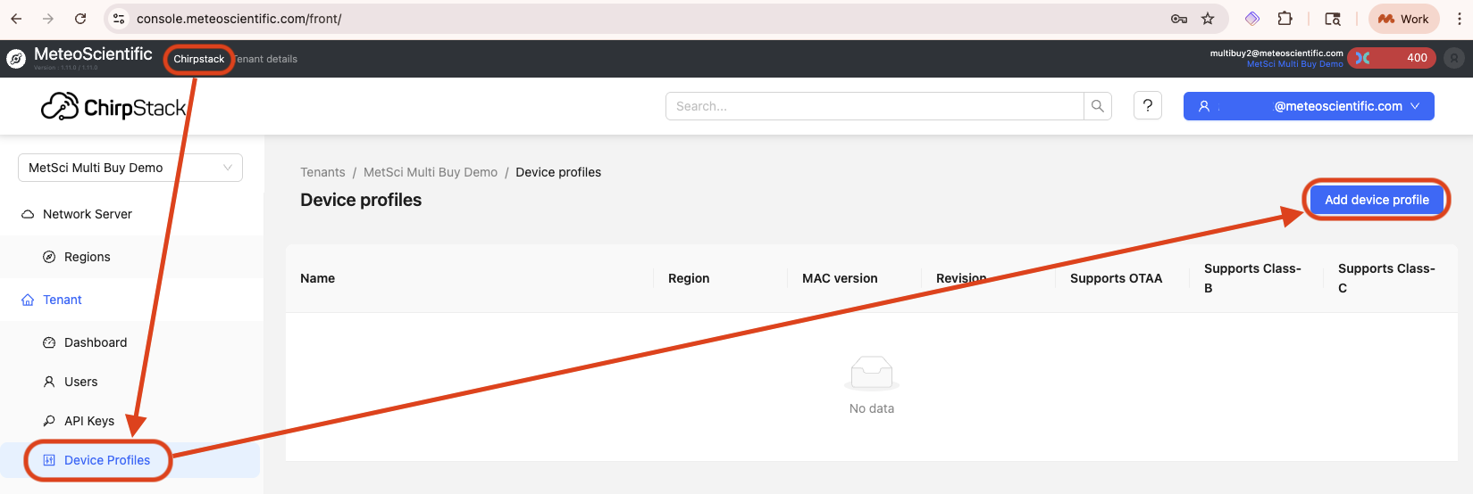Screen dimensions: 1473x494
Task: Reload the page with the refresh icon
Action: [80, 19]
